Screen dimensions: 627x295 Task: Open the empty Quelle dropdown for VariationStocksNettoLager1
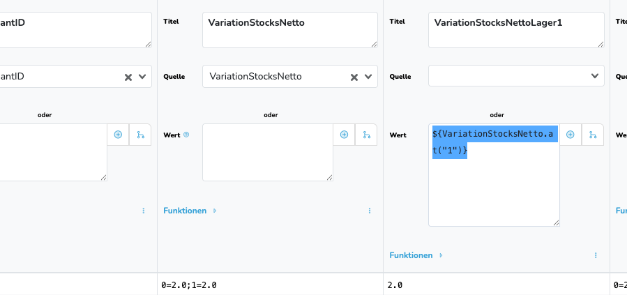point(516,76)
